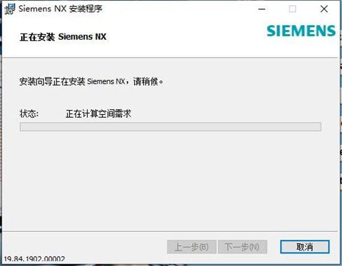The width and height of the screenshot is (342, 266).
Task: Click the greyed-out maximize button
Action: pos(292,9)
